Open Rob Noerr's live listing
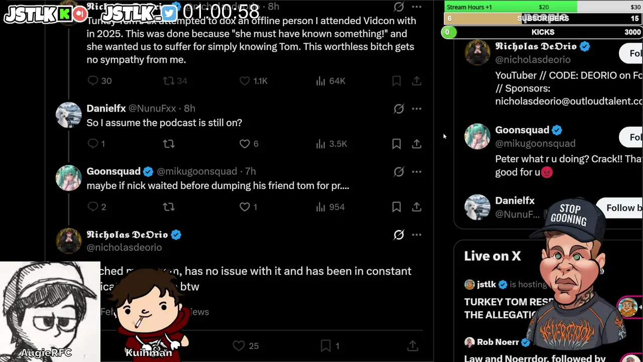The height and width of the screenshot is (362, 643). click(x=498, y=342)
